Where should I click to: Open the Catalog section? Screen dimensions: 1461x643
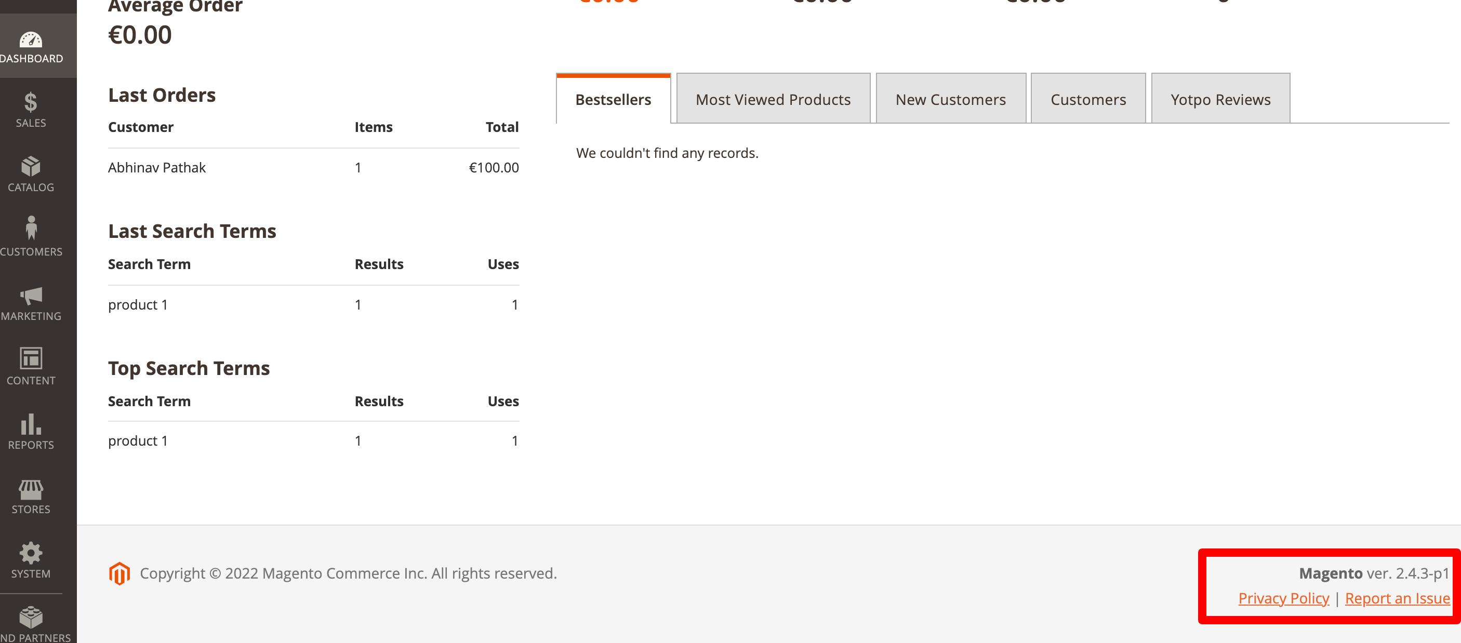pos(30,173)
